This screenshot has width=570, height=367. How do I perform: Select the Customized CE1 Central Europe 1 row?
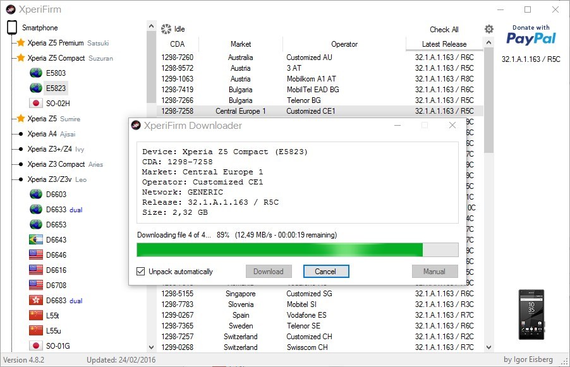click(x=320, y=111)
